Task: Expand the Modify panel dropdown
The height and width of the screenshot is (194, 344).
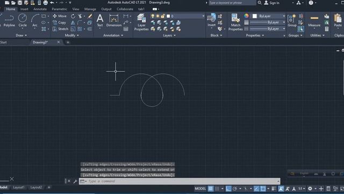Action: [71, 35]
